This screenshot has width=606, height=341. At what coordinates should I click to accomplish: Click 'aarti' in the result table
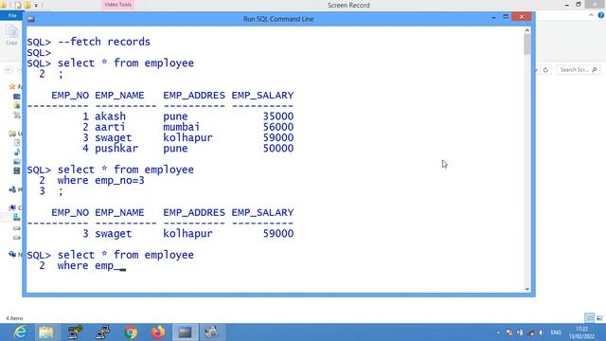pyautogui.click(x=110, y=127)
